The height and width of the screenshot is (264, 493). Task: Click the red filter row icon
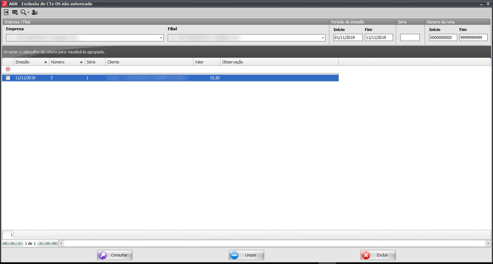[x=8, y=69]
